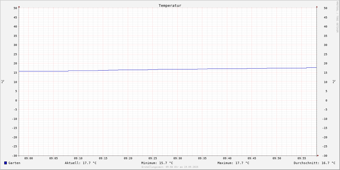Click the left-hand °C axis unit label

tap(3, 82)
